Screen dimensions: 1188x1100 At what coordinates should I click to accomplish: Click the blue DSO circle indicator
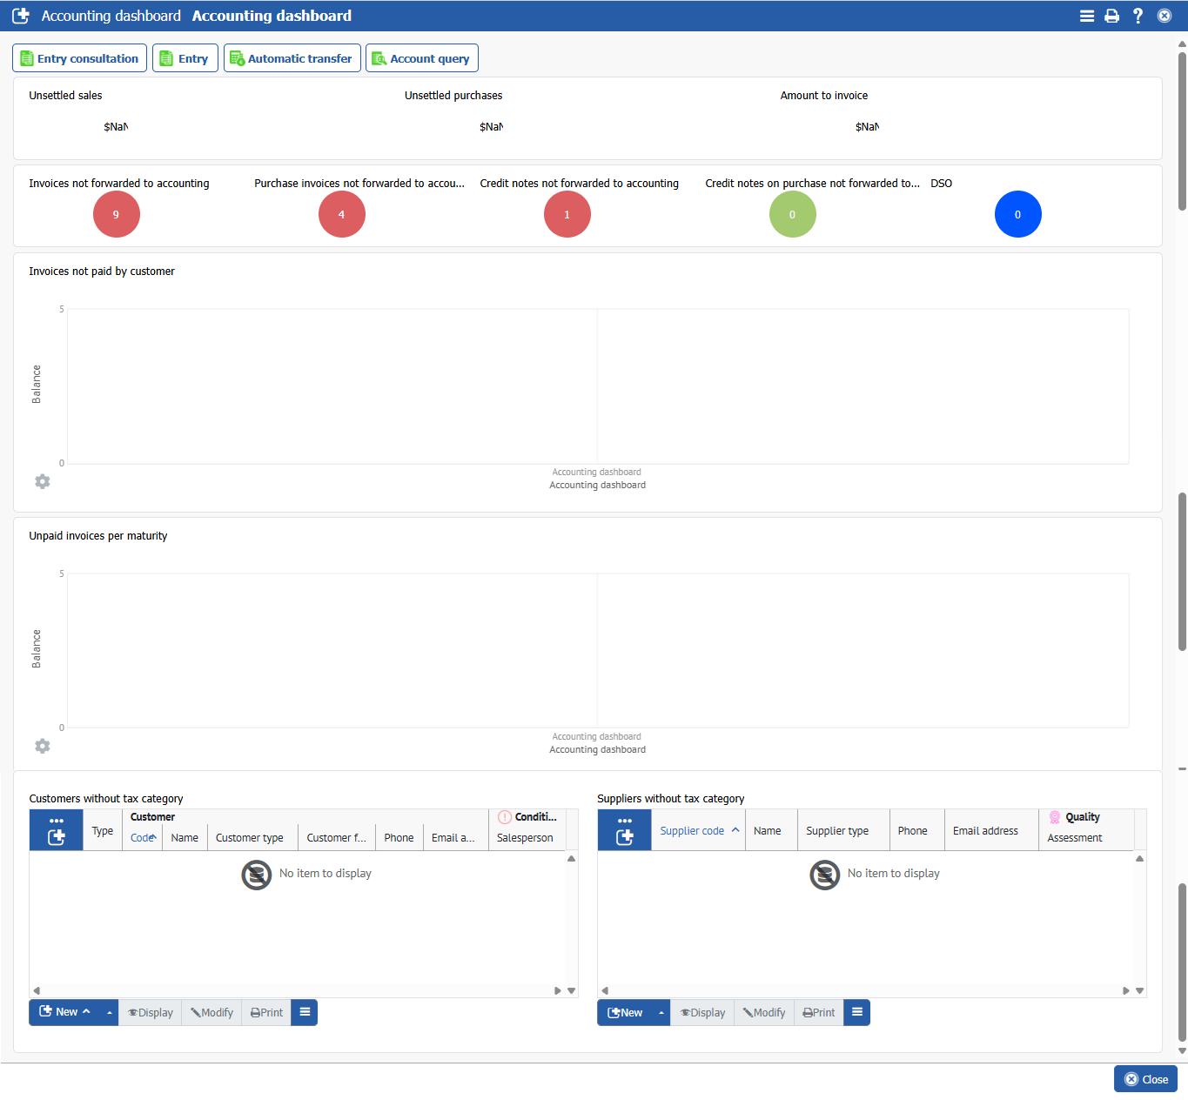1017,214
